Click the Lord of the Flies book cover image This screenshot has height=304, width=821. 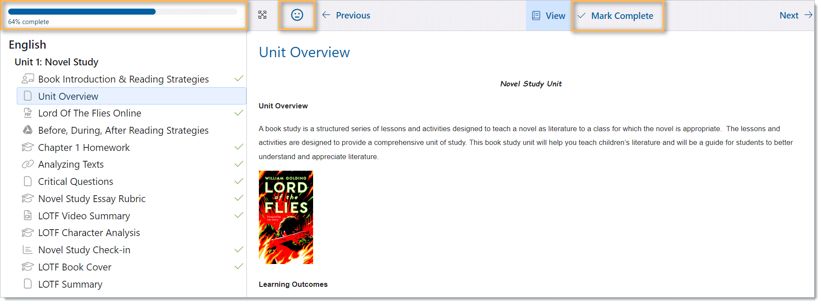tap(286, 217)
